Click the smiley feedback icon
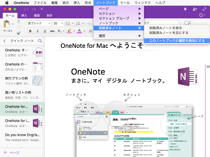Image resolution: width=210 pixels, height=157 pixels. click(201, 15)
